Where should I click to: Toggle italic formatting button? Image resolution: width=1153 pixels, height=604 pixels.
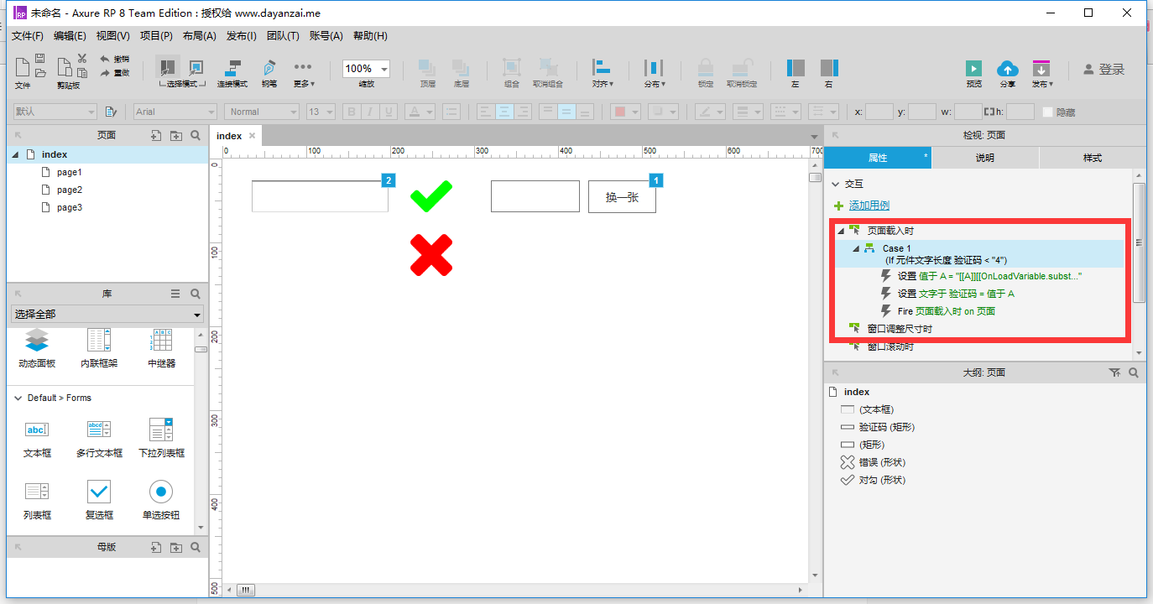click(x=370, y=112)
